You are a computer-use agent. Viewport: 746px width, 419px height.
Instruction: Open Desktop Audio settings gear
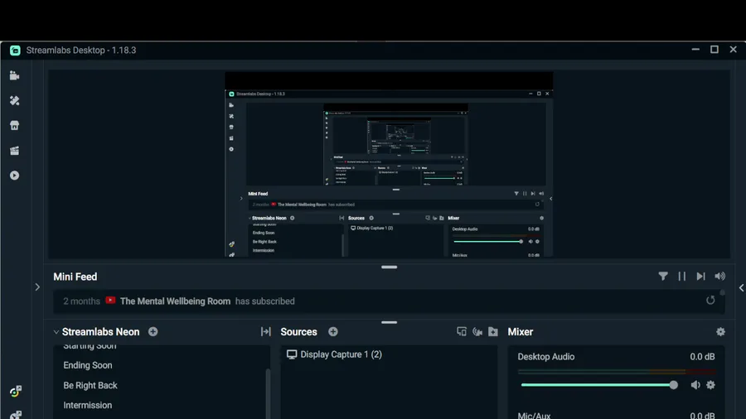711,385
